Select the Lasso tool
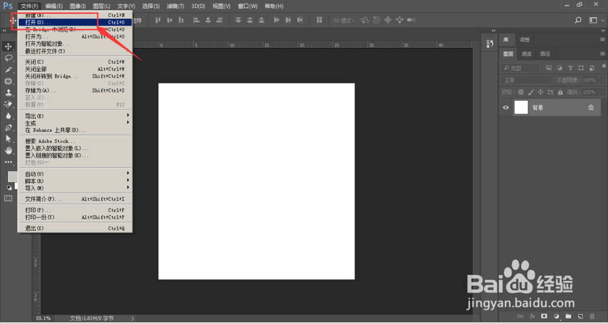Screen dimensions: 608x324 [8, 58]
